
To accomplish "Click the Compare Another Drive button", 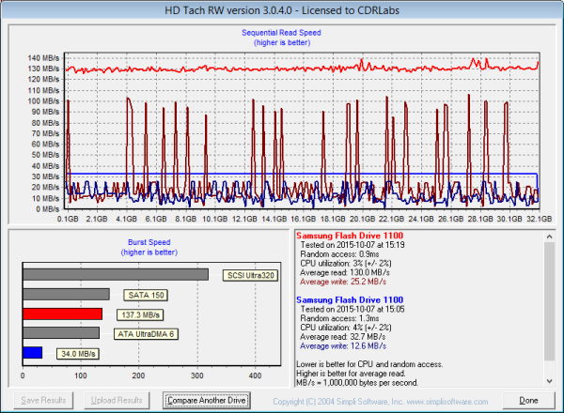I will point(207,401).
